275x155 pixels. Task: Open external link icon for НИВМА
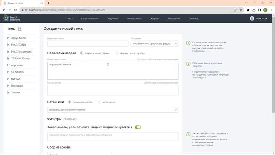pyautogui.click(x=8, y=79)
